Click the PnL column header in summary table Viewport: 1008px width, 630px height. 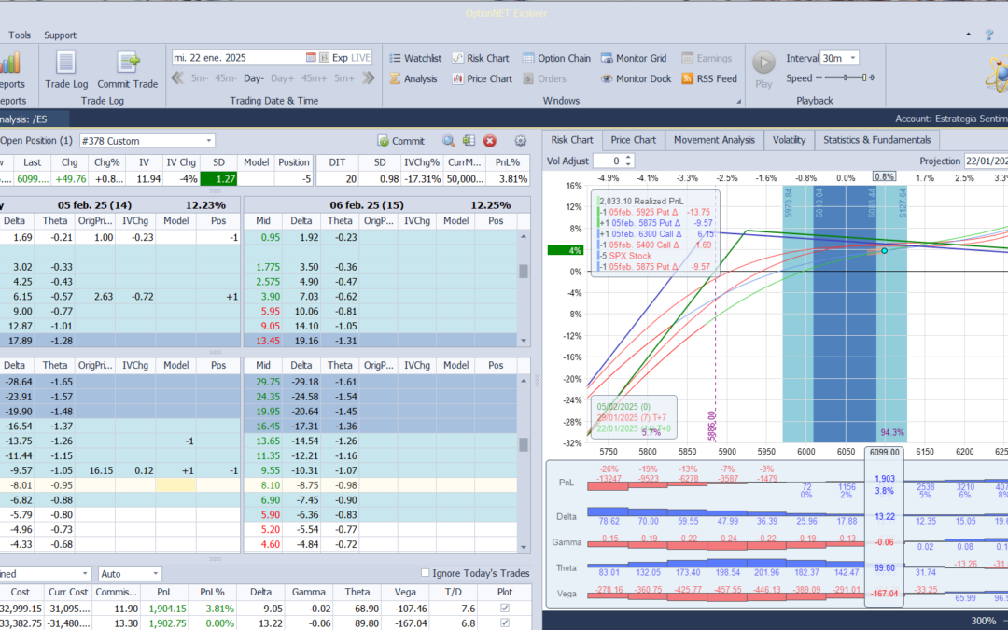[x=164, y=592]
